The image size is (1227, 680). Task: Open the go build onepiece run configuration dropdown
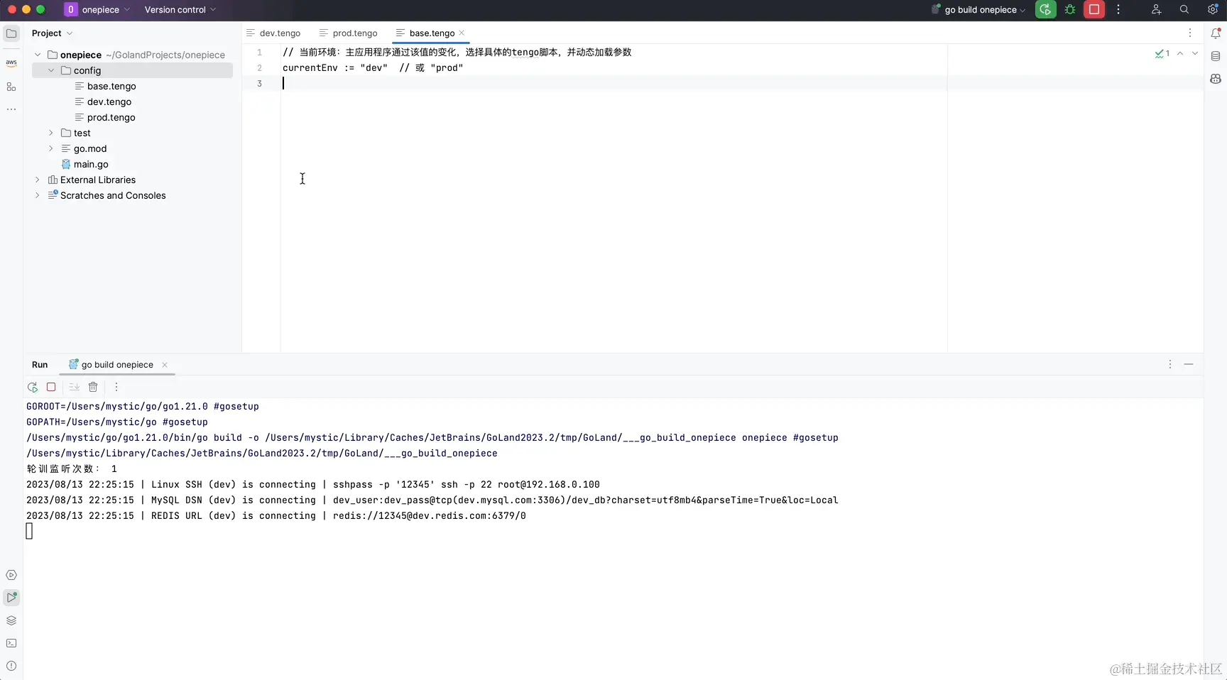click(x=978, y=10)
